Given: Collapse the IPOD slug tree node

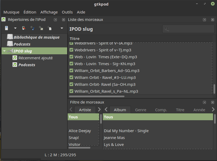Looking at the screenshot, I should coord(4,51).
